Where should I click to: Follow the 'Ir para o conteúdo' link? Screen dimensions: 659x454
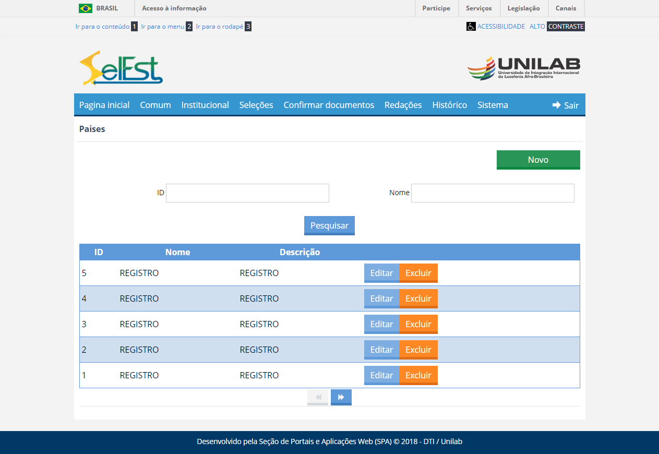(102, 27)
